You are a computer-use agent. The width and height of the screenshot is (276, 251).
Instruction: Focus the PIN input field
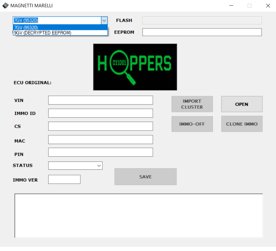pos(101,152)
